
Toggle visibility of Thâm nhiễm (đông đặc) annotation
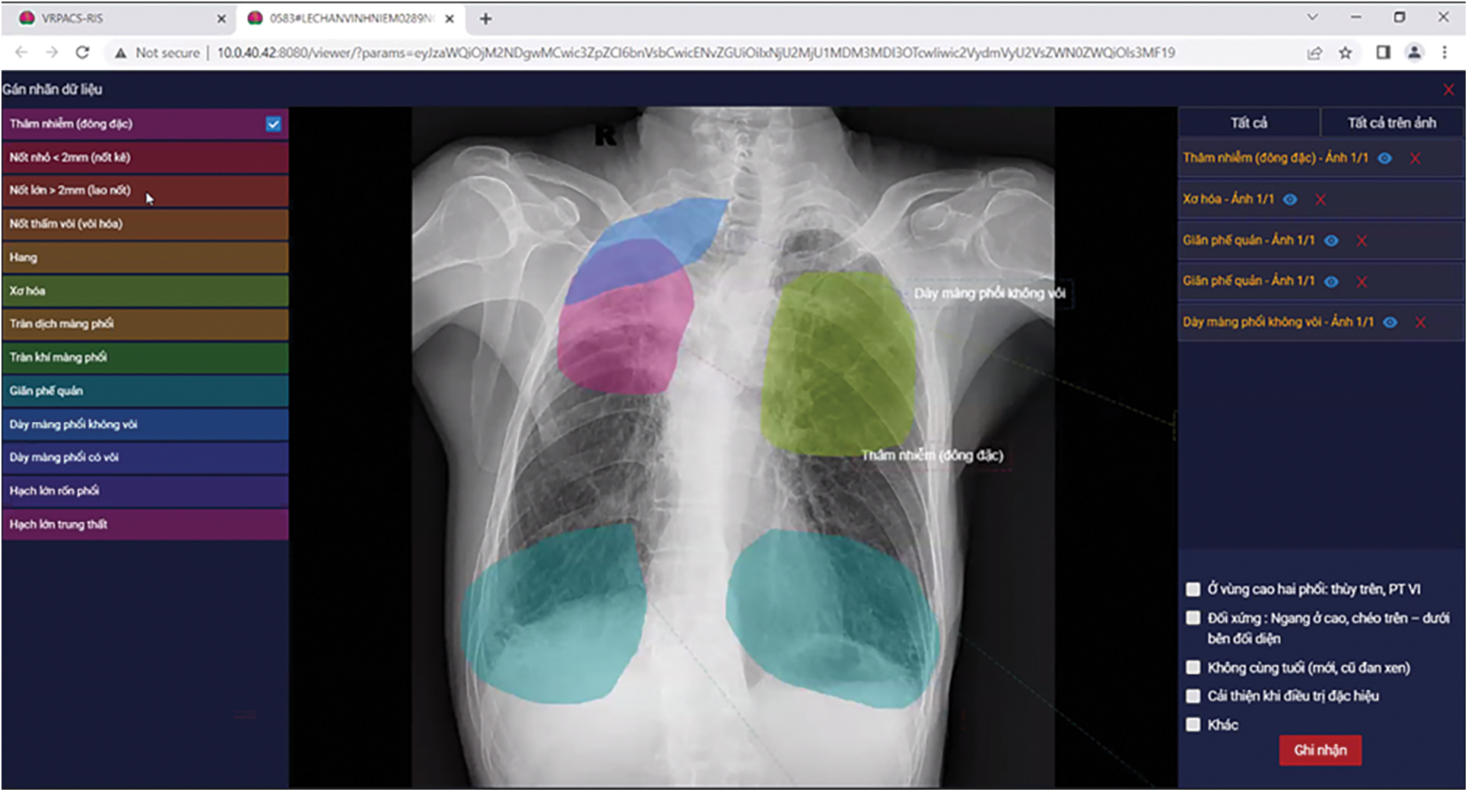click(1385, 158)
